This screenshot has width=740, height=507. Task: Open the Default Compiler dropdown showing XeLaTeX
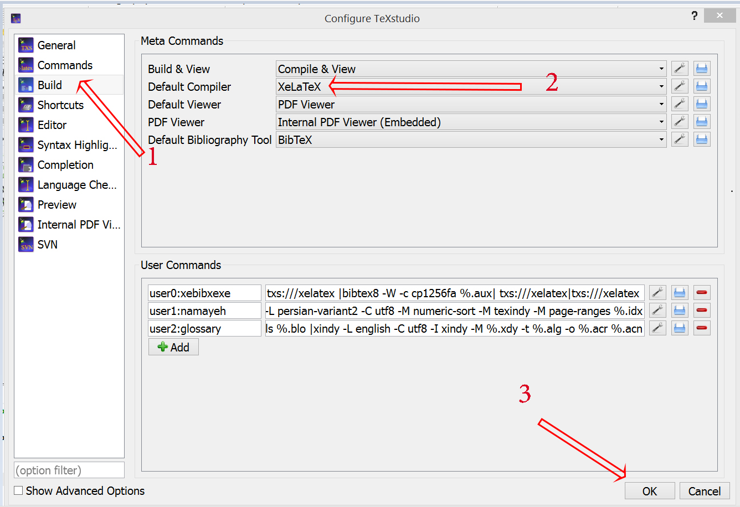(x=472, y=86)
